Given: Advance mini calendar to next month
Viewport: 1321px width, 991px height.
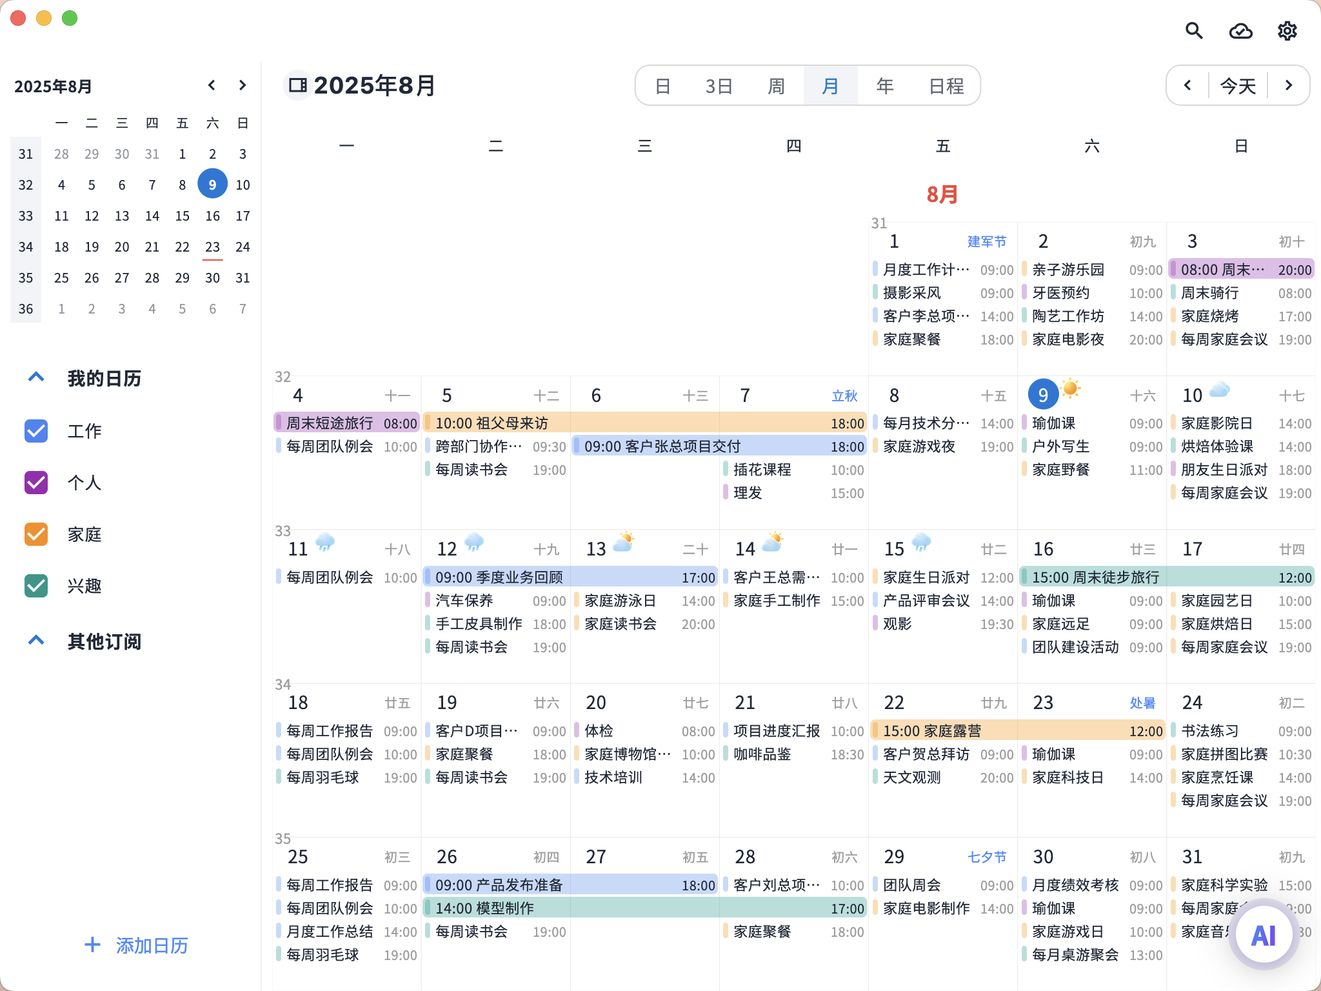Looking at the screenshot, I should tap(243, 85).
